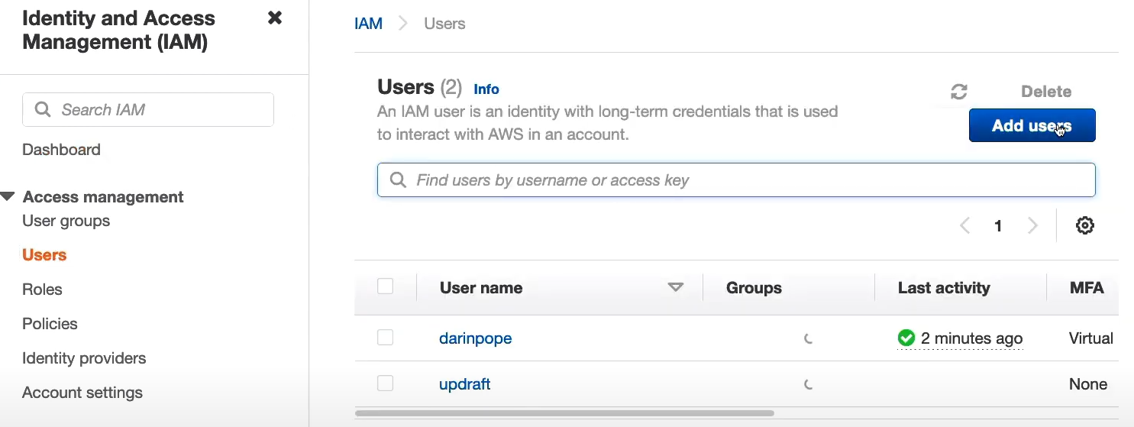Click page number 1
This screenshot has width=1134, height=427.
[998, 226]
